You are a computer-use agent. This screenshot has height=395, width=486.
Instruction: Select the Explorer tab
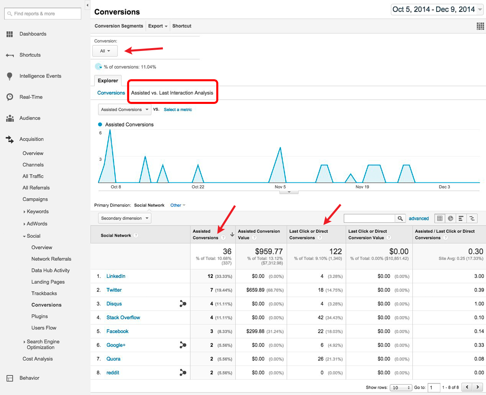[x=107, y=80]
